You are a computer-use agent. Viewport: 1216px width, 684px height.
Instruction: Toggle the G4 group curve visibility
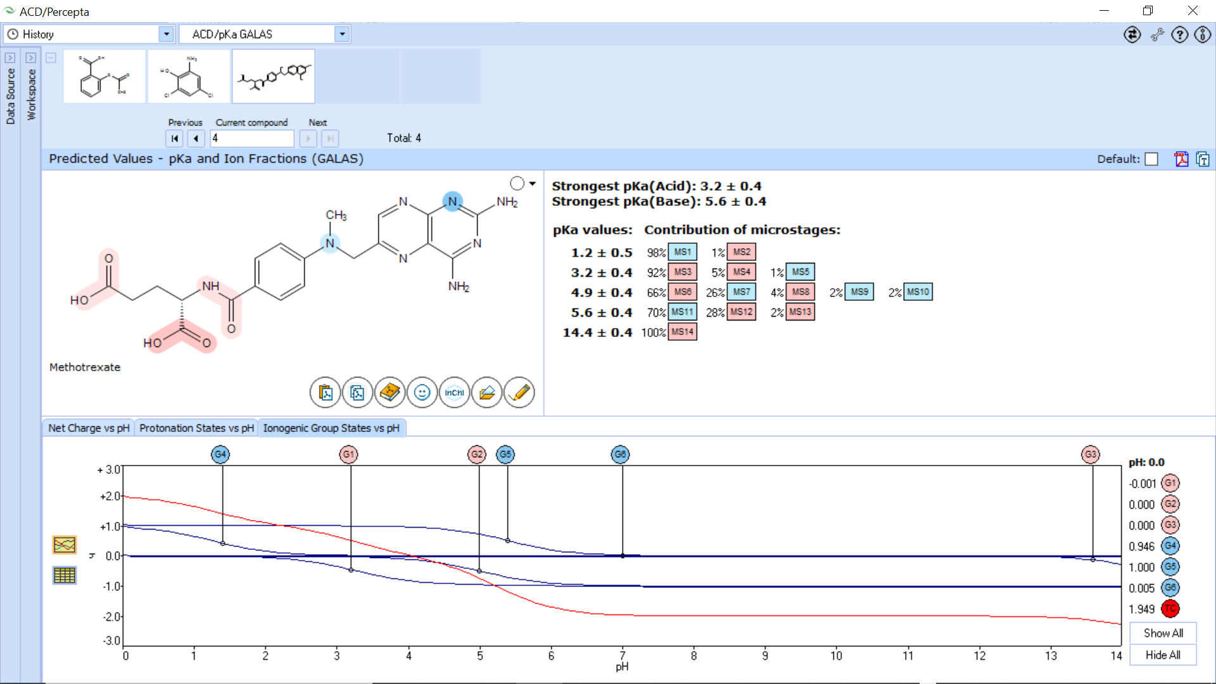1170,546
